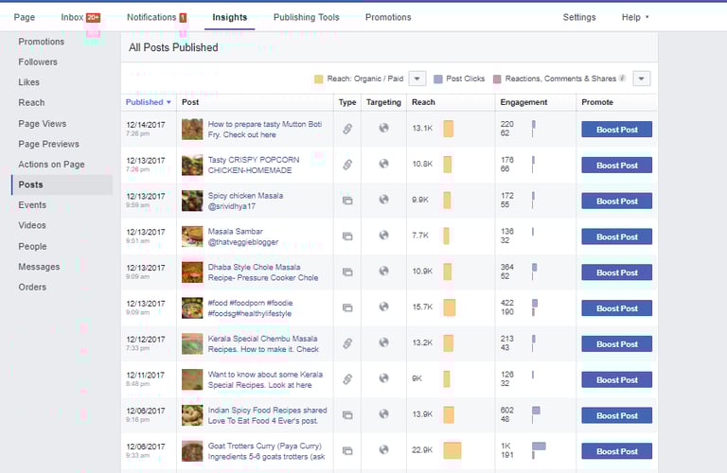Image resolution: width=727 pixels, height=473 pixels.
Task: Click photo-type icon for Spicy chicken Masala post
Action: click(347, 201)
